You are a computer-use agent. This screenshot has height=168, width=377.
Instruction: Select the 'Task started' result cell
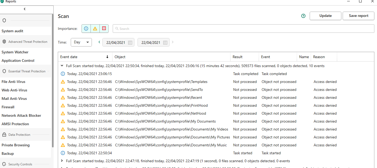tap(243, 153)
